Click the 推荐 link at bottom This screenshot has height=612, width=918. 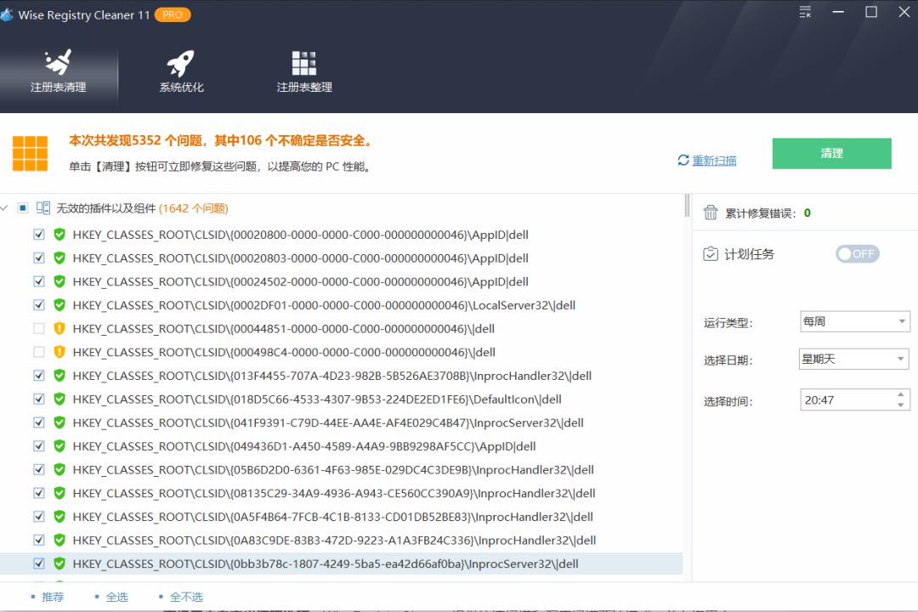pyautogui.click(x=51, y=596)
